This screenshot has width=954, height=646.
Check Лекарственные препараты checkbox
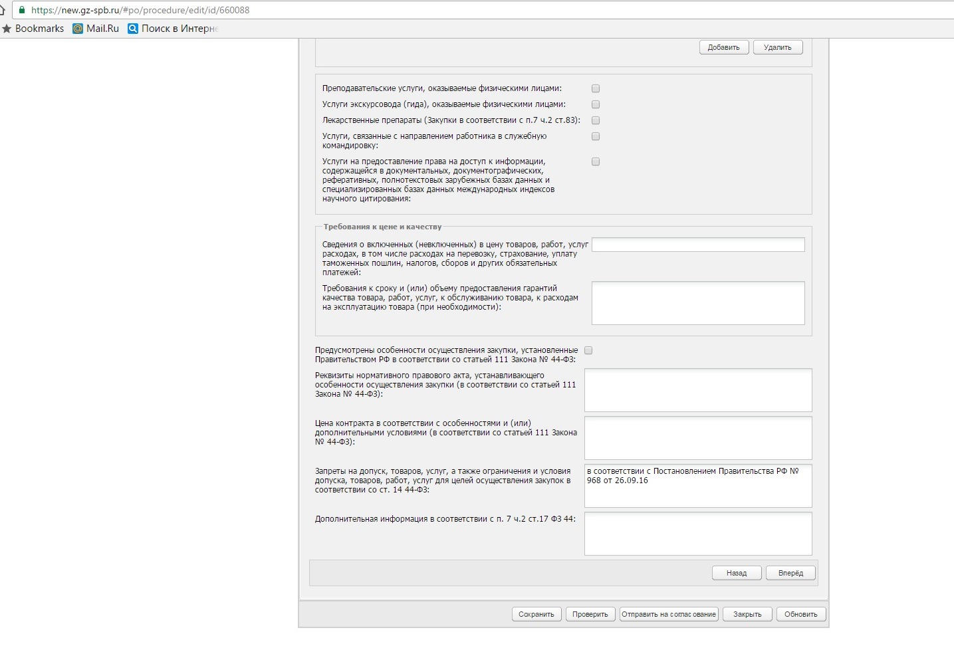(596, 120)
